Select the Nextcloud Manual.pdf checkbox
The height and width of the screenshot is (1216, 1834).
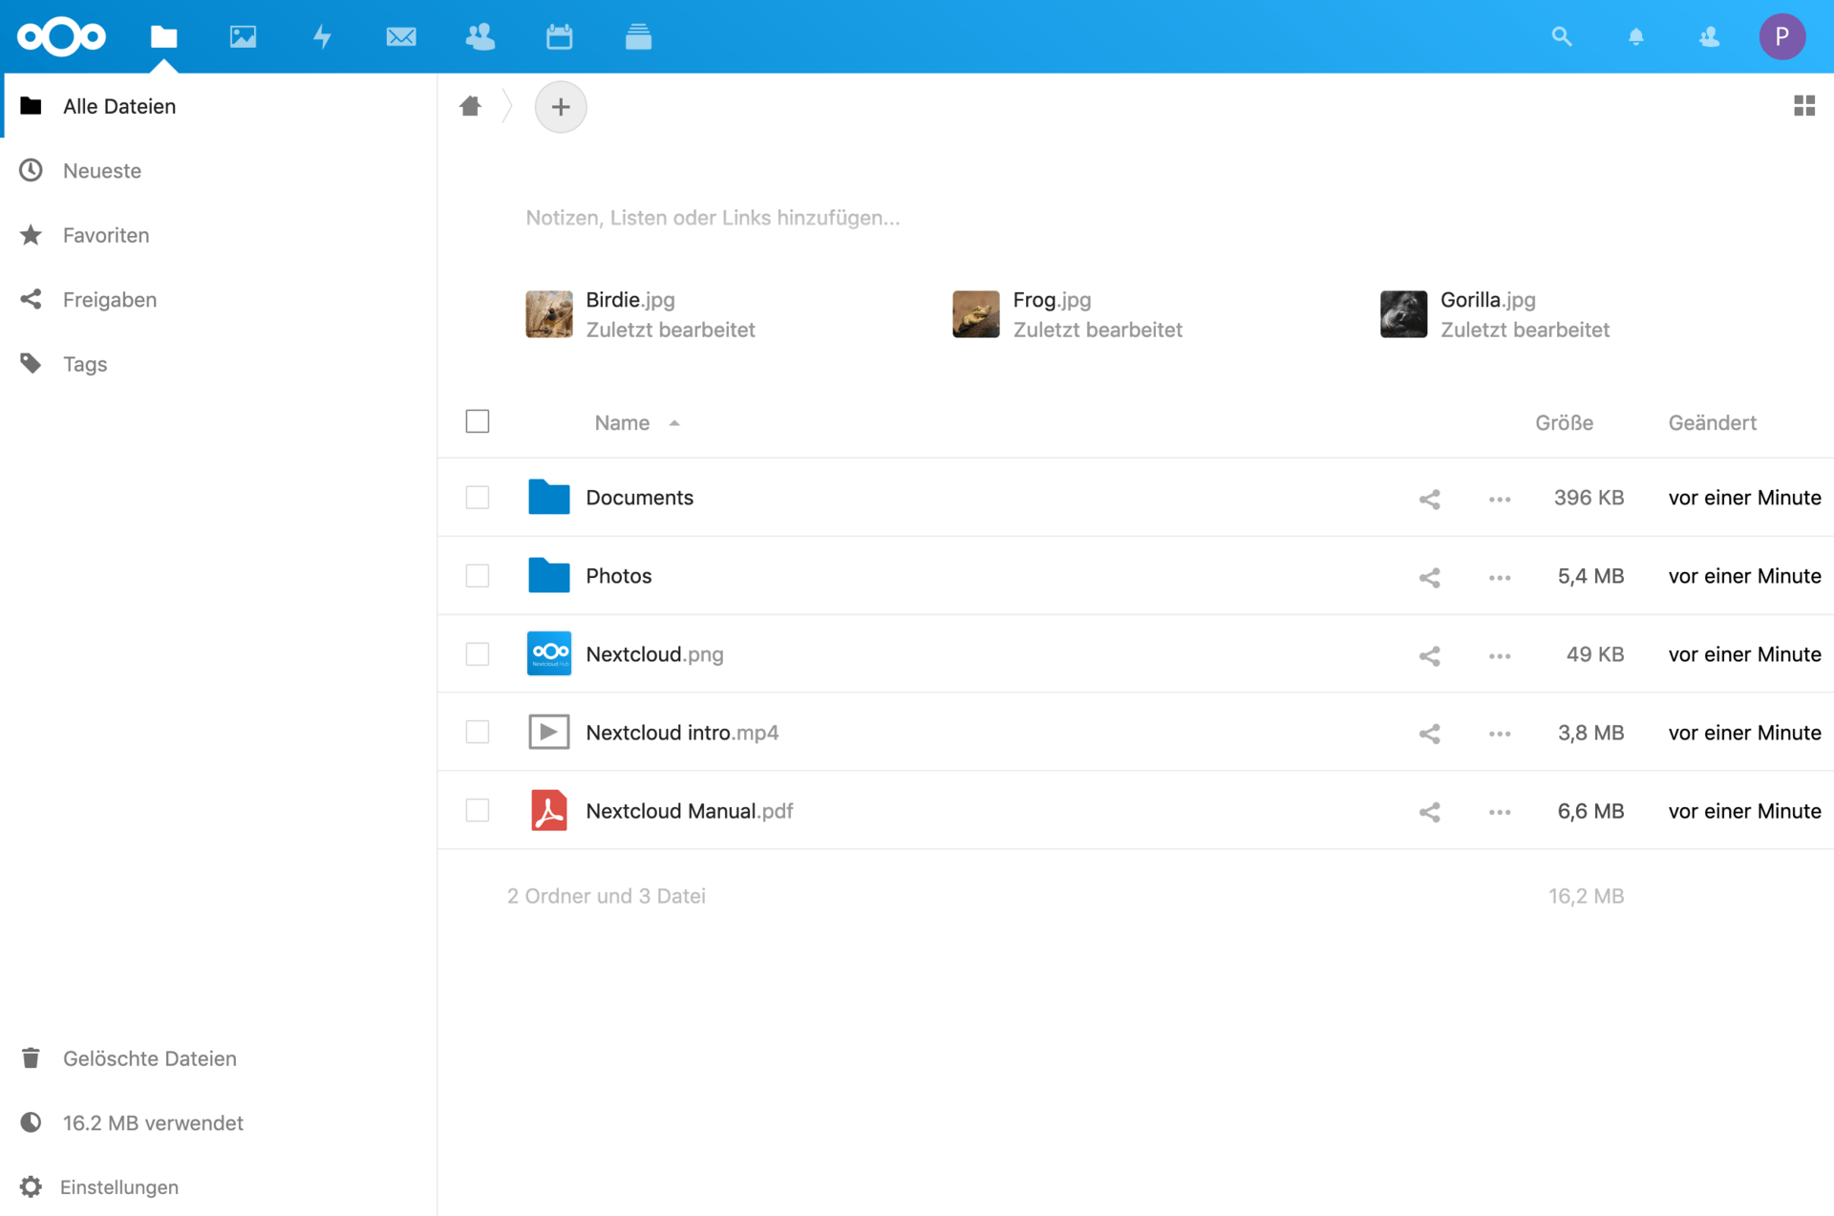click(478, 811)
